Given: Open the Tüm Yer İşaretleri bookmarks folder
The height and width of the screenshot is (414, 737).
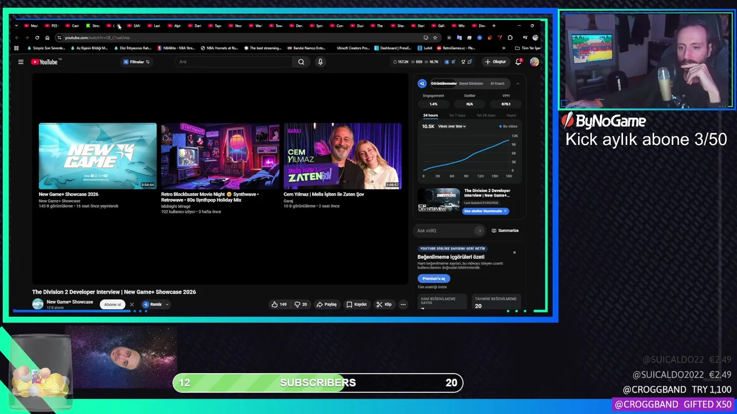Looking at the screenshot, I should [x=527, y=48].
